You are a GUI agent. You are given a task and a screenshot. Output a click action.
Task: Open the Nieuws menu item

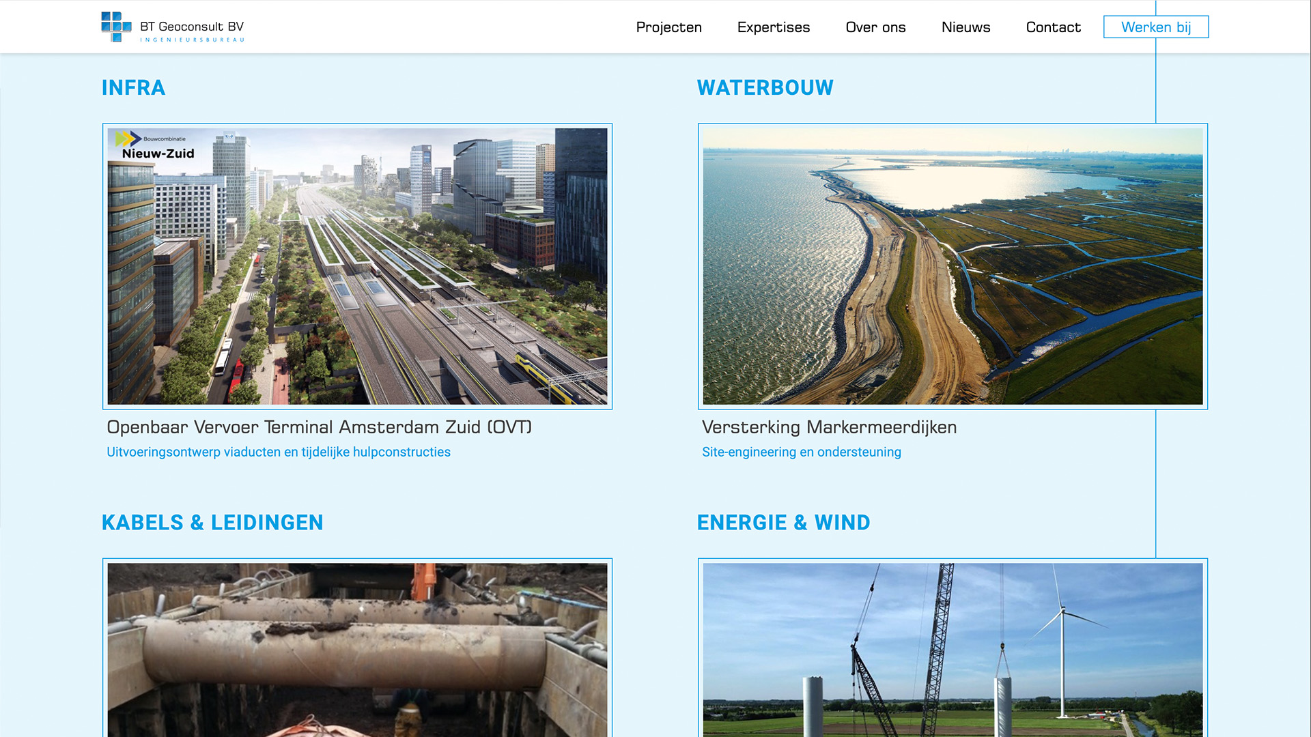965,27
